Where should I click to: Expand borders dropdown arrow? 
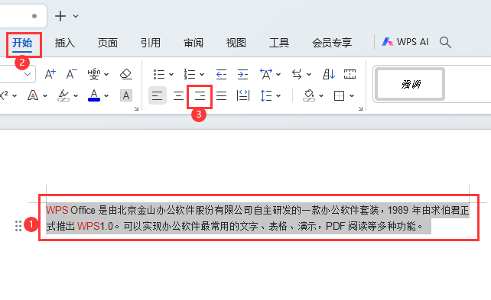click(x=352, y=95)
